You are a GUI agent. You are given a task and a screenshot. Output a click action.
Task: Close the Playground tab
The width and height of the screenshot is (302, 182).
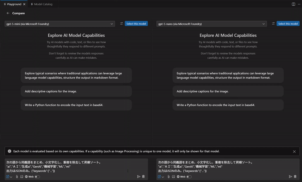pyautogui.click(x=24, y=4)
